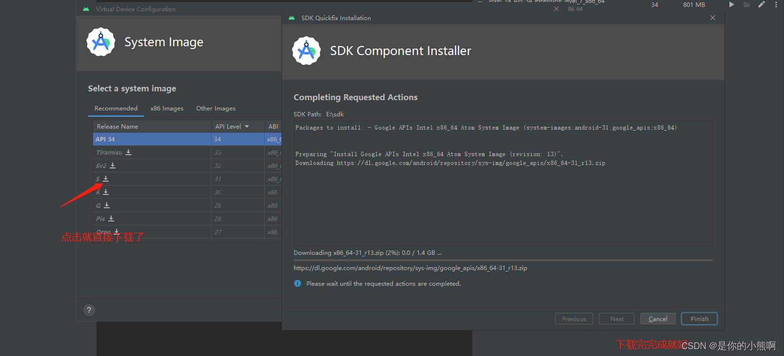Download the Q system image
784x356 pixels.
click(107, 205)
